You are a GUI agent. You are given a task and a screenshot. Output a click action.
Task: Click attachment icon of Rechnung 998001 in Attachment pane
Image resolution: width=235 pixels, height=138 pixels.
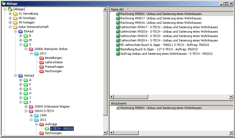tap(118, 108)
